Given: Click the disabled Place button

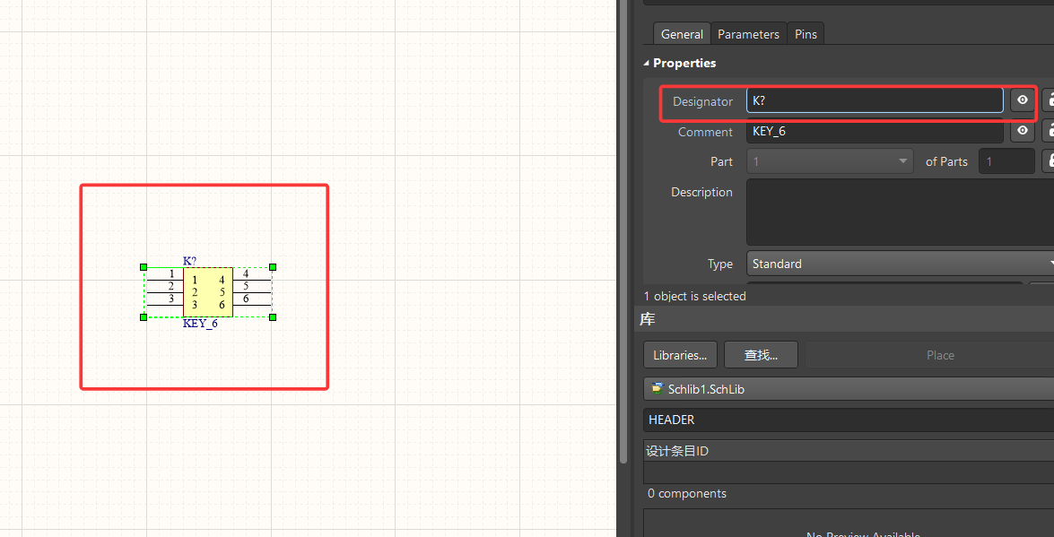Looking at the screenshot, I should coord(939,354).
